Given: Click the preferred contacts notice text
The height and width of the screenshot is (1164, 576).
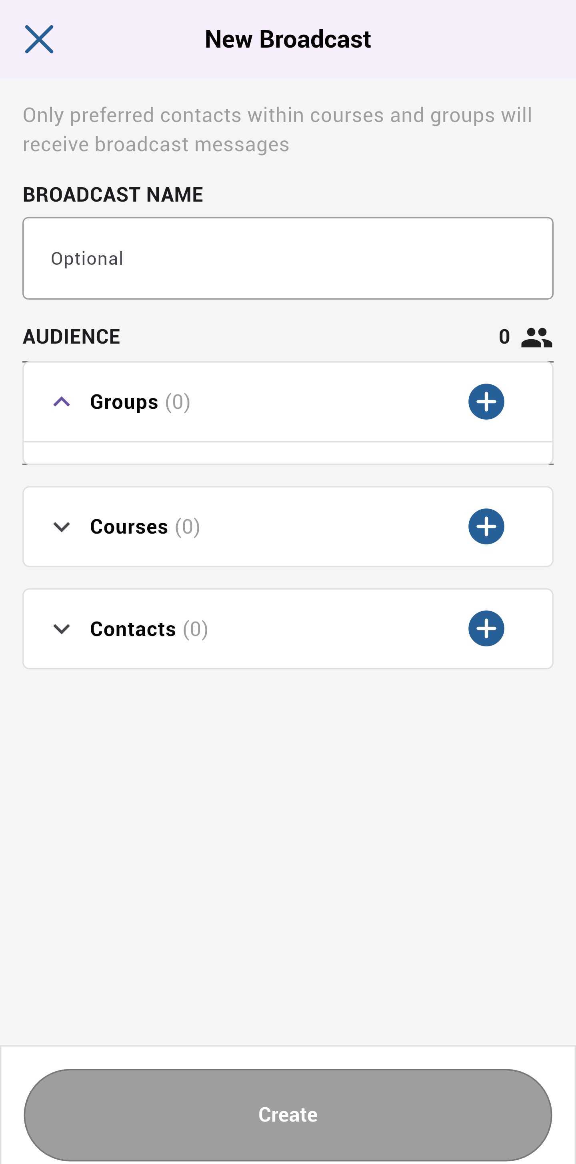Looking at the screenshot, I should pos(277,130).
